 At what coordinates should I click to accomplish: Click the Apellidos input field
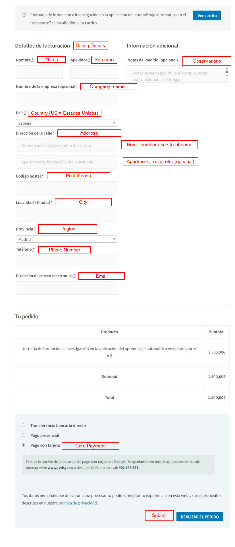click(94, 72)
